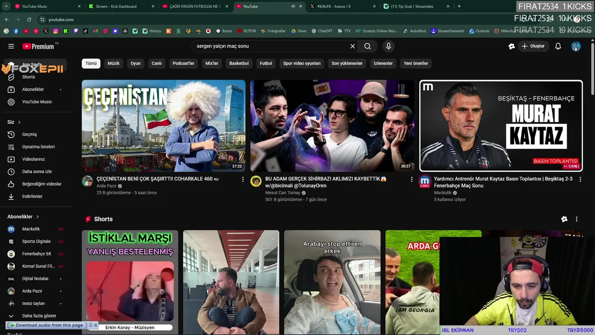Screen dimensions: 595x335
Task: Open the Instagram bookmark icon
Action: [56, 31]
